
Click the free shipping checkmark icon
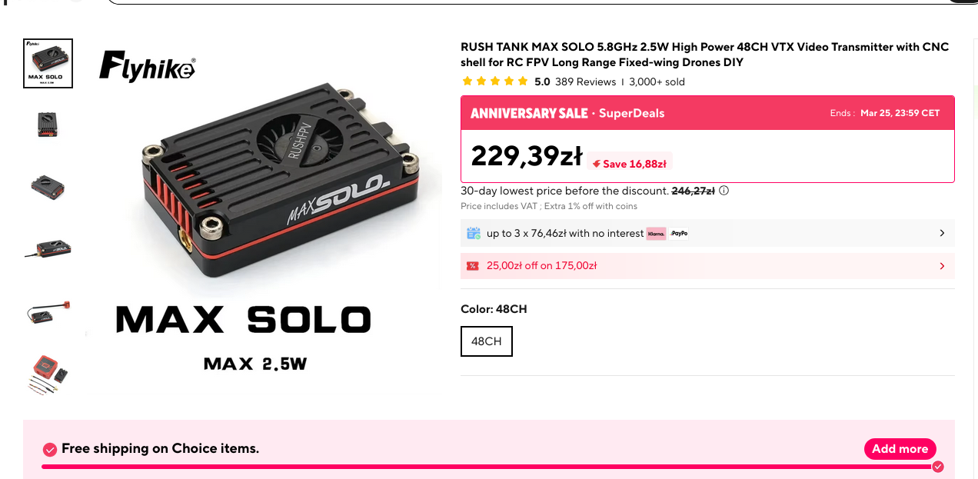pos(50,449)
